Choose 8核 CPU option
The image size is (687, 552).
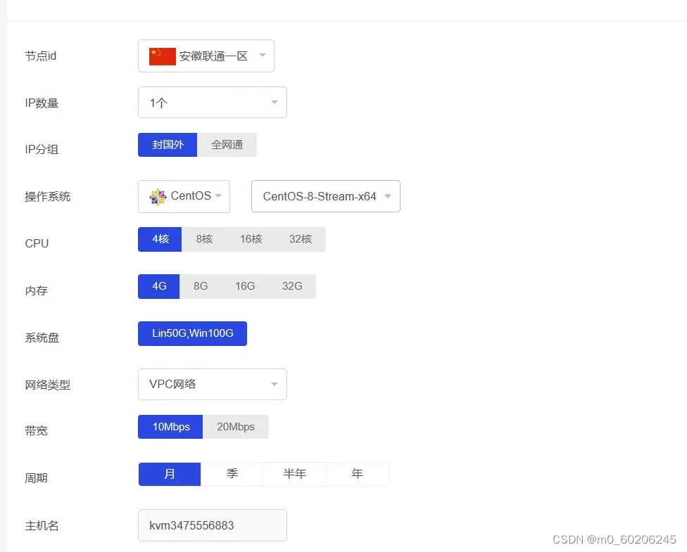point(204,239)
